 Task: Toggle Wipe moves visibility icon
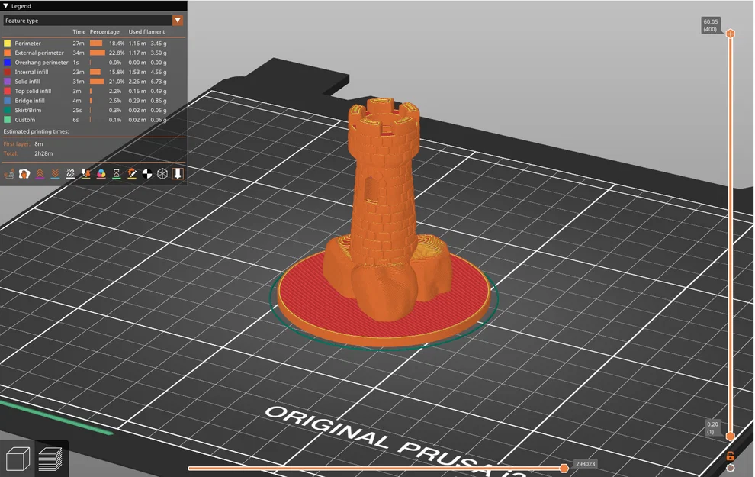pos(24,174)
